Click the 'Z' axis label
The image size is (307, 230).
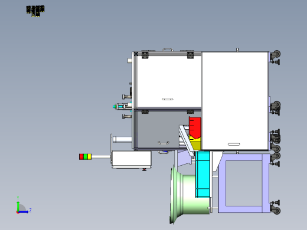click(x=30, y=211)
